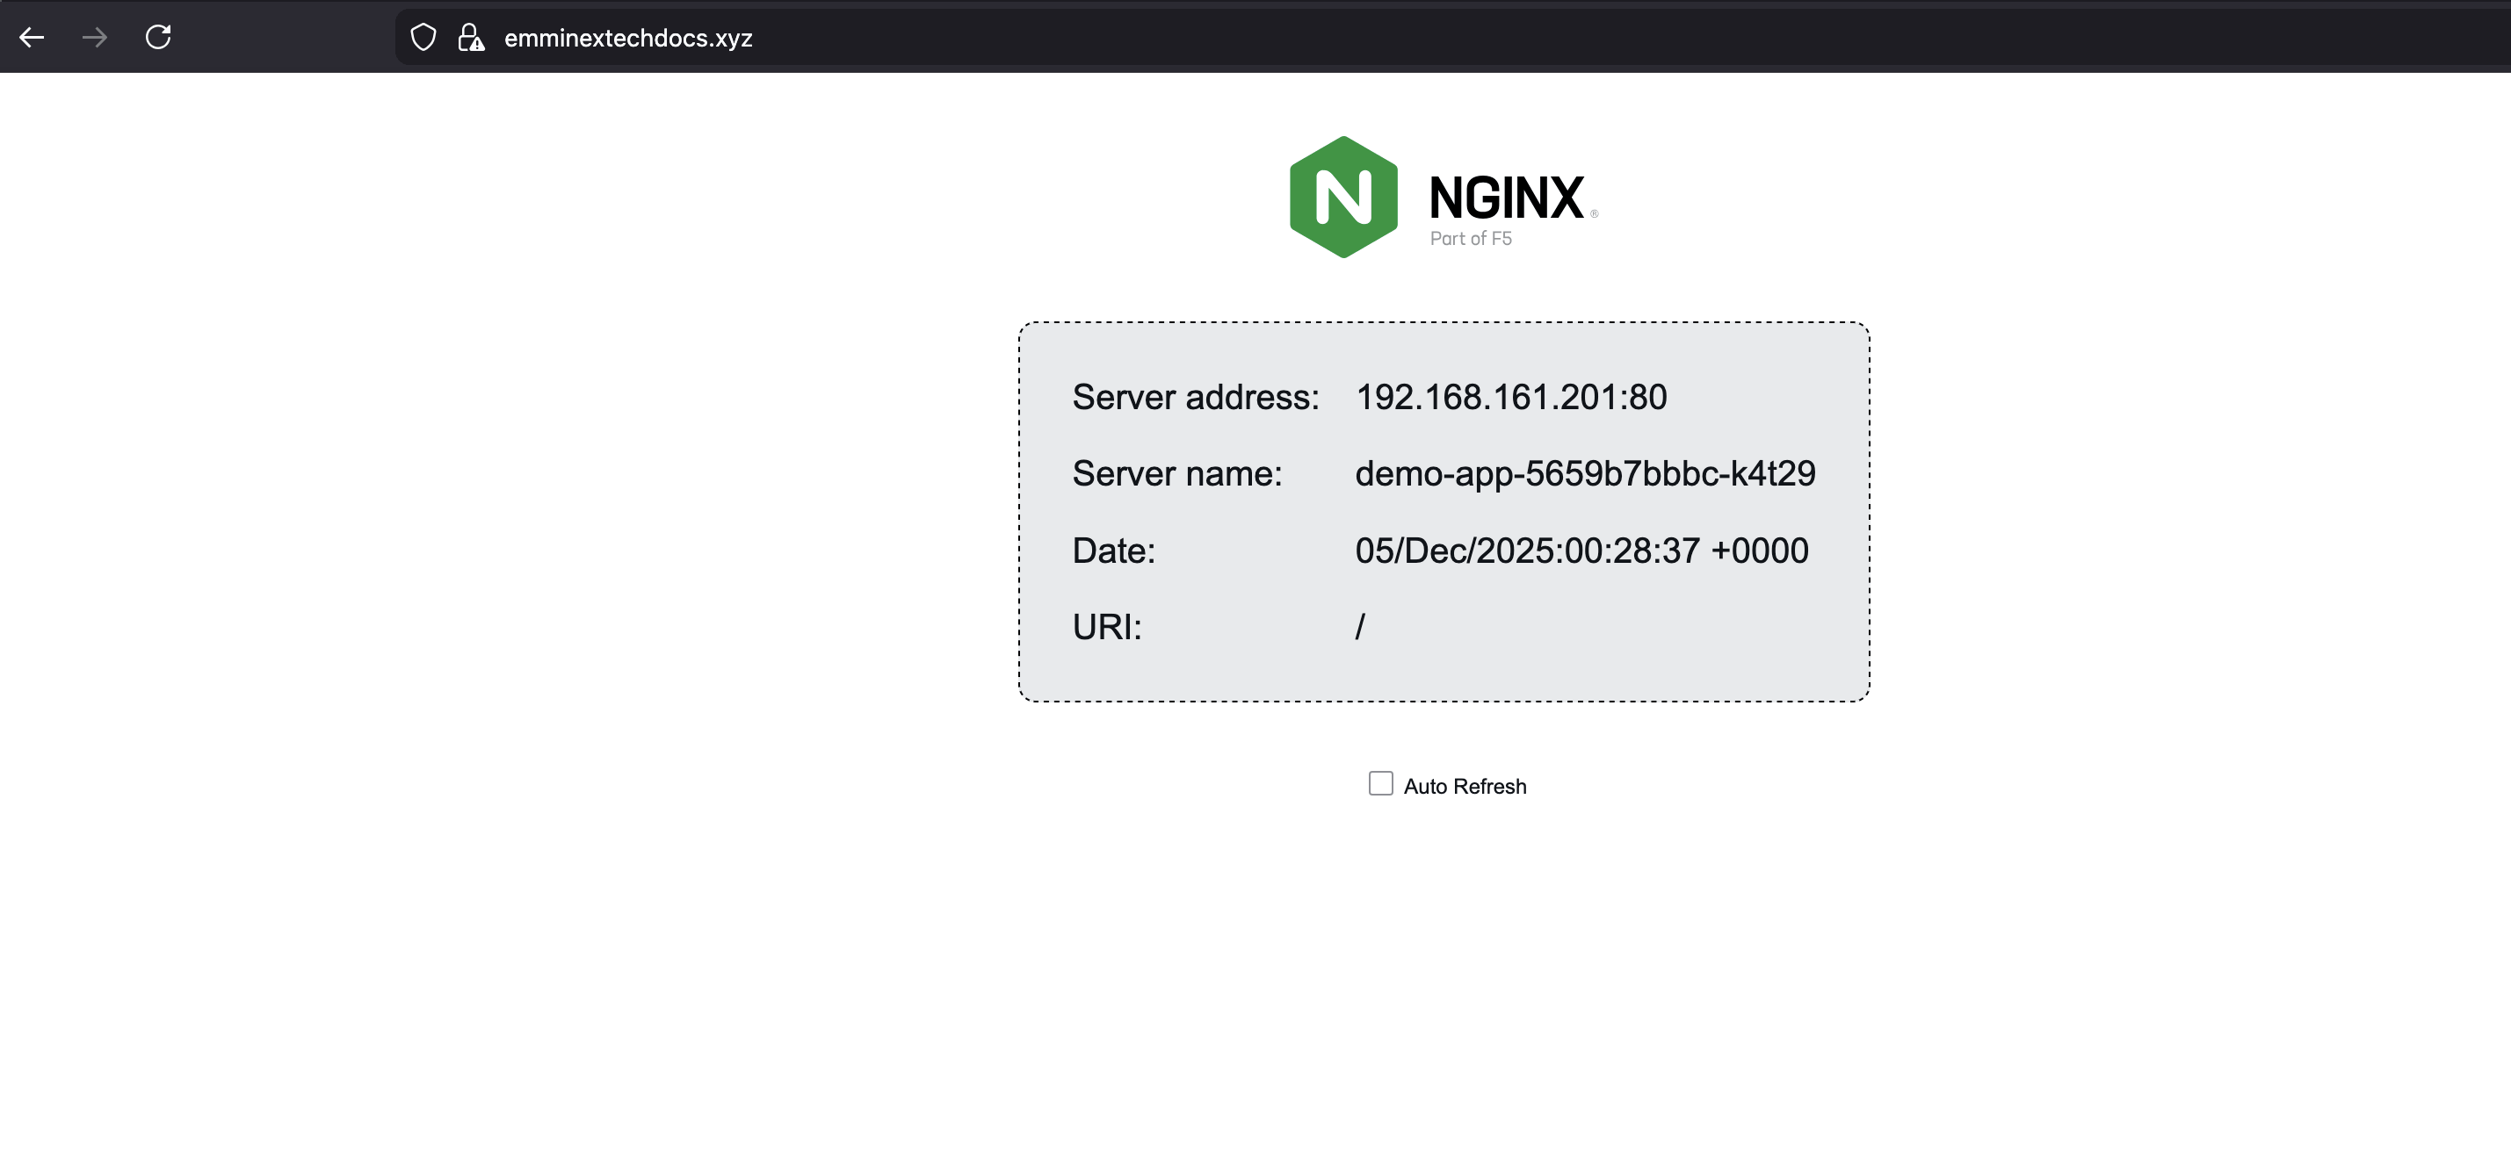2511x1152 pixels.
Task: Select the date 05/Dec/2025:00:28:37 +0000
Action: point(1582,551)
